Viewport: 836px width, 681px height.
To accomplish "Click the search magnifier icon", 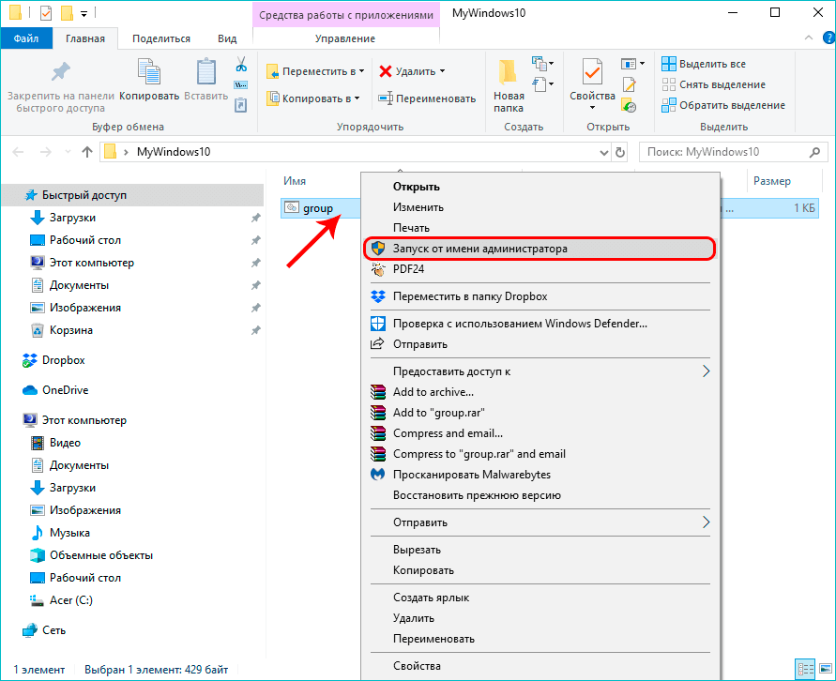I will click(x=814, y=152).
